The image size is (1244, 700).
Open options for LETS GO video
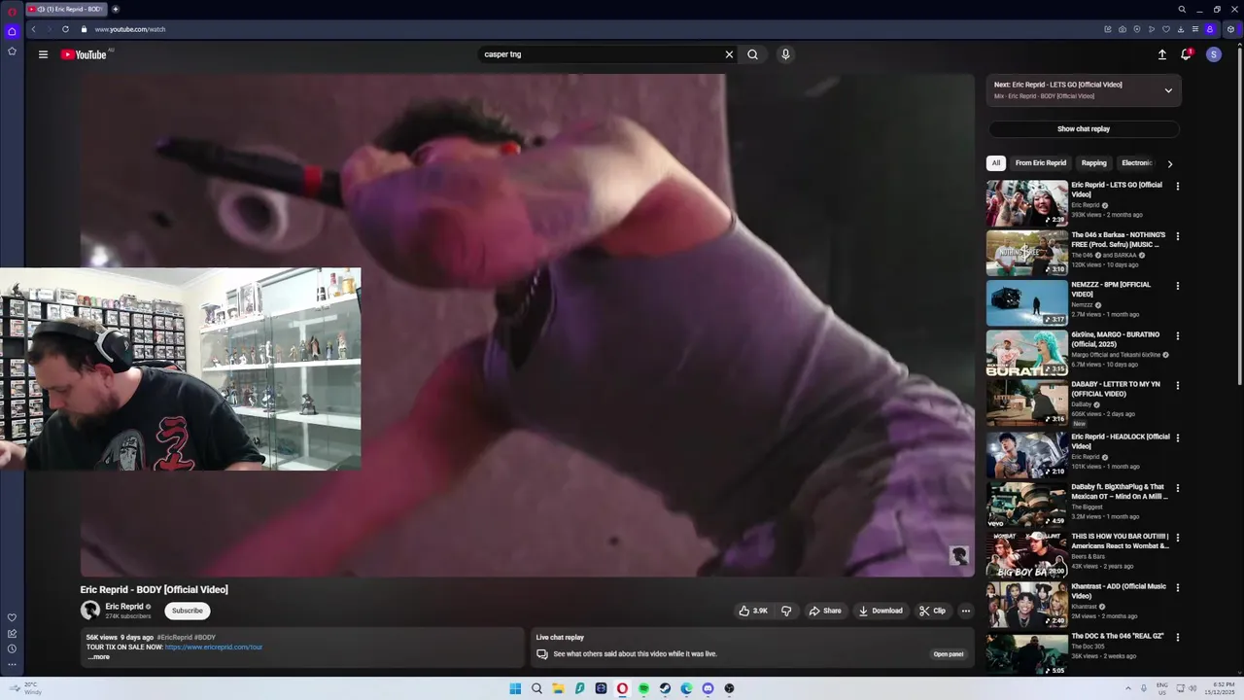click(1178, 186)
